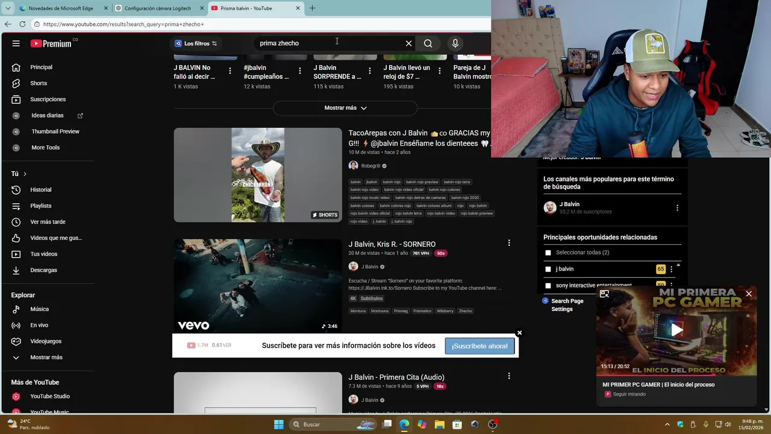Open Suscripciones in the sidebar
Screen dimensions: 771x434
(48, 99)
